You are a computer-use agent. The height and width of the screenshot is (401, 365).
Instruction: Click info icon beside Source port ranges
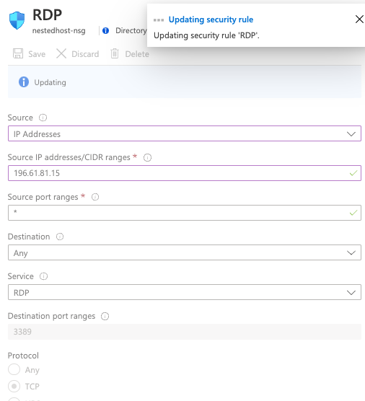95,197
